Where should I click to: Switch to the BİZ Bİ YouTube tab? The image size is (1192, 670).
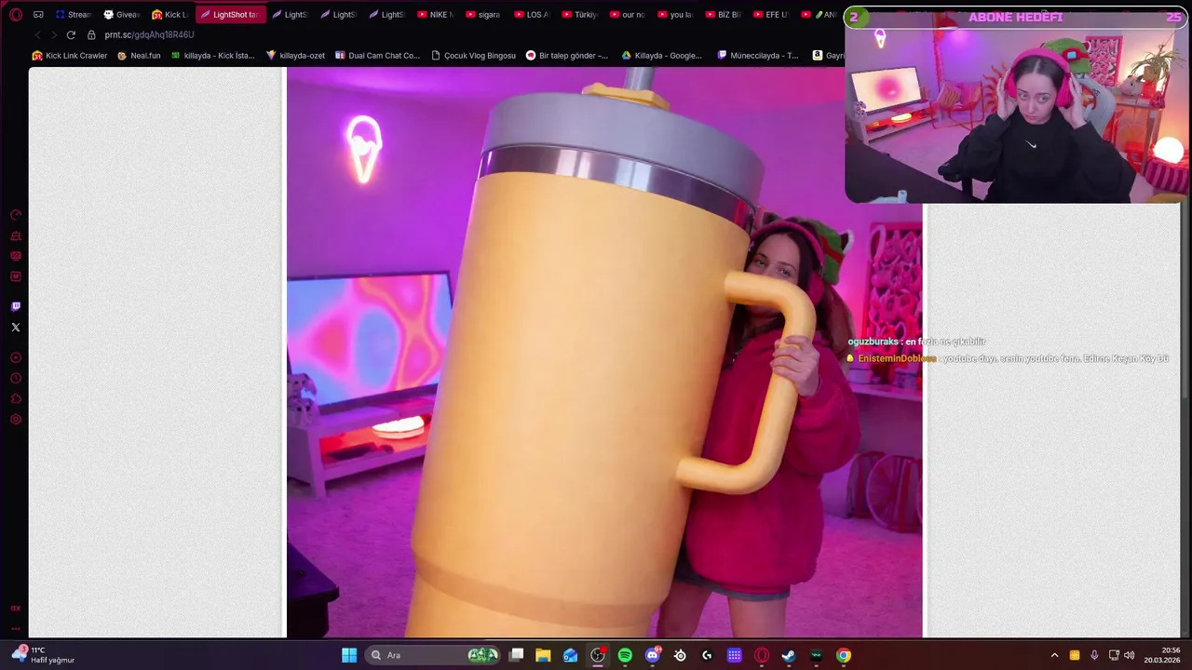tap(725, 15)
